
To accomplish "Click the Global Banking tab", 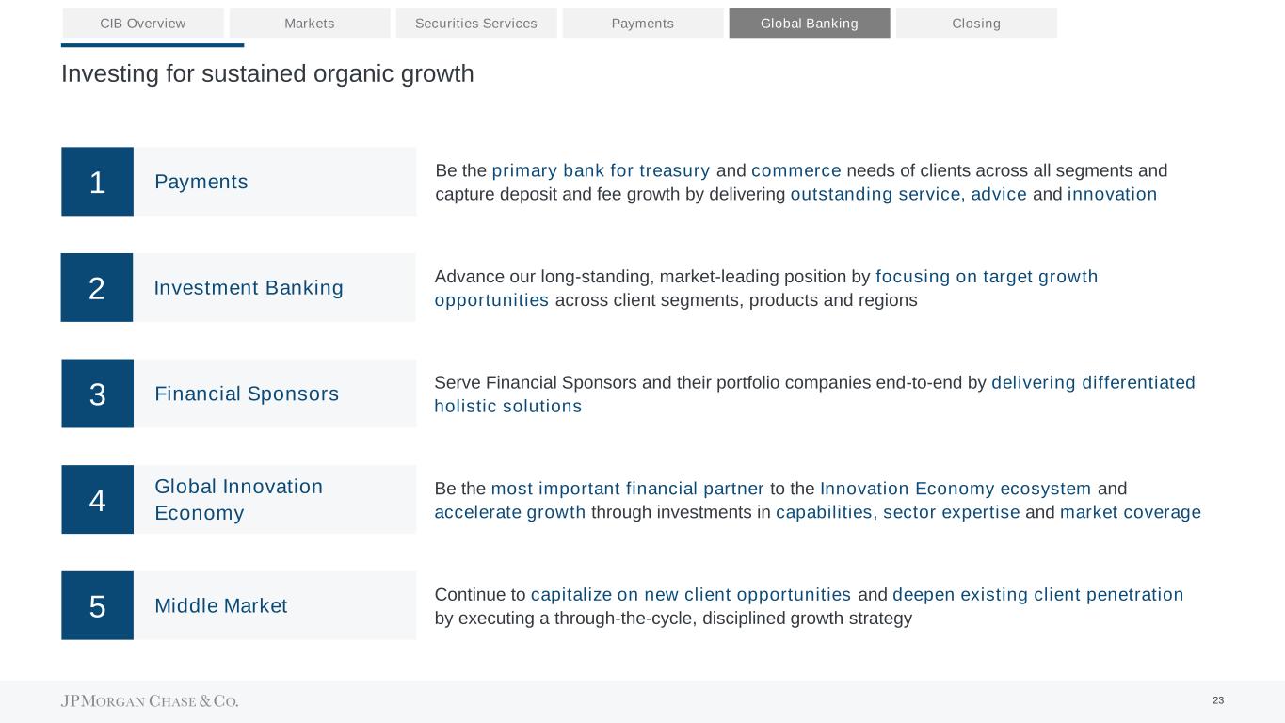I will (x=810, y=23).
